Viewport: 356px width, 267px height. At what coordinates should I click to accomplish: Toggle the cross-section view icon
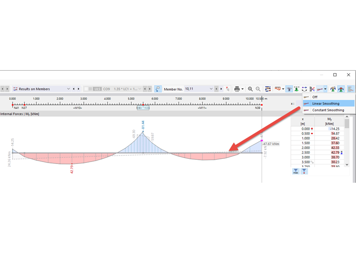[289, 89]
